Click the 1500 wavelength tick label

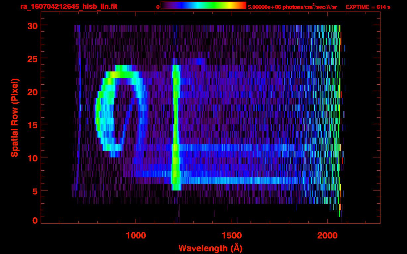click(x=232, y=235)
